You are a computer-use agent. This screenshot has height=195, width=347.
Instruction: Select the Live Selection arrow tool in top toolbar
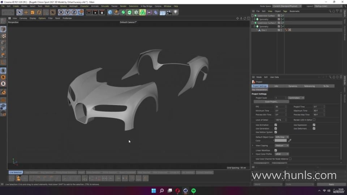pos(19,12)
